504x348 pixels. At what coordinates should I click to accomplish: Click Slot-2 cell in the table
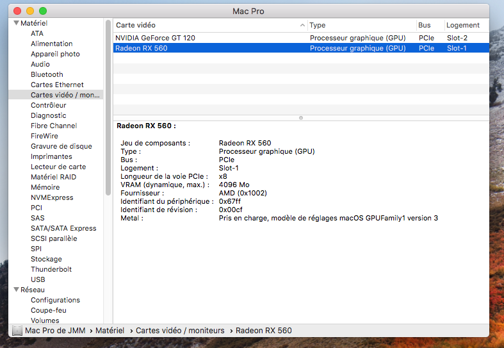pyautogui.click(x=457, y=38)
